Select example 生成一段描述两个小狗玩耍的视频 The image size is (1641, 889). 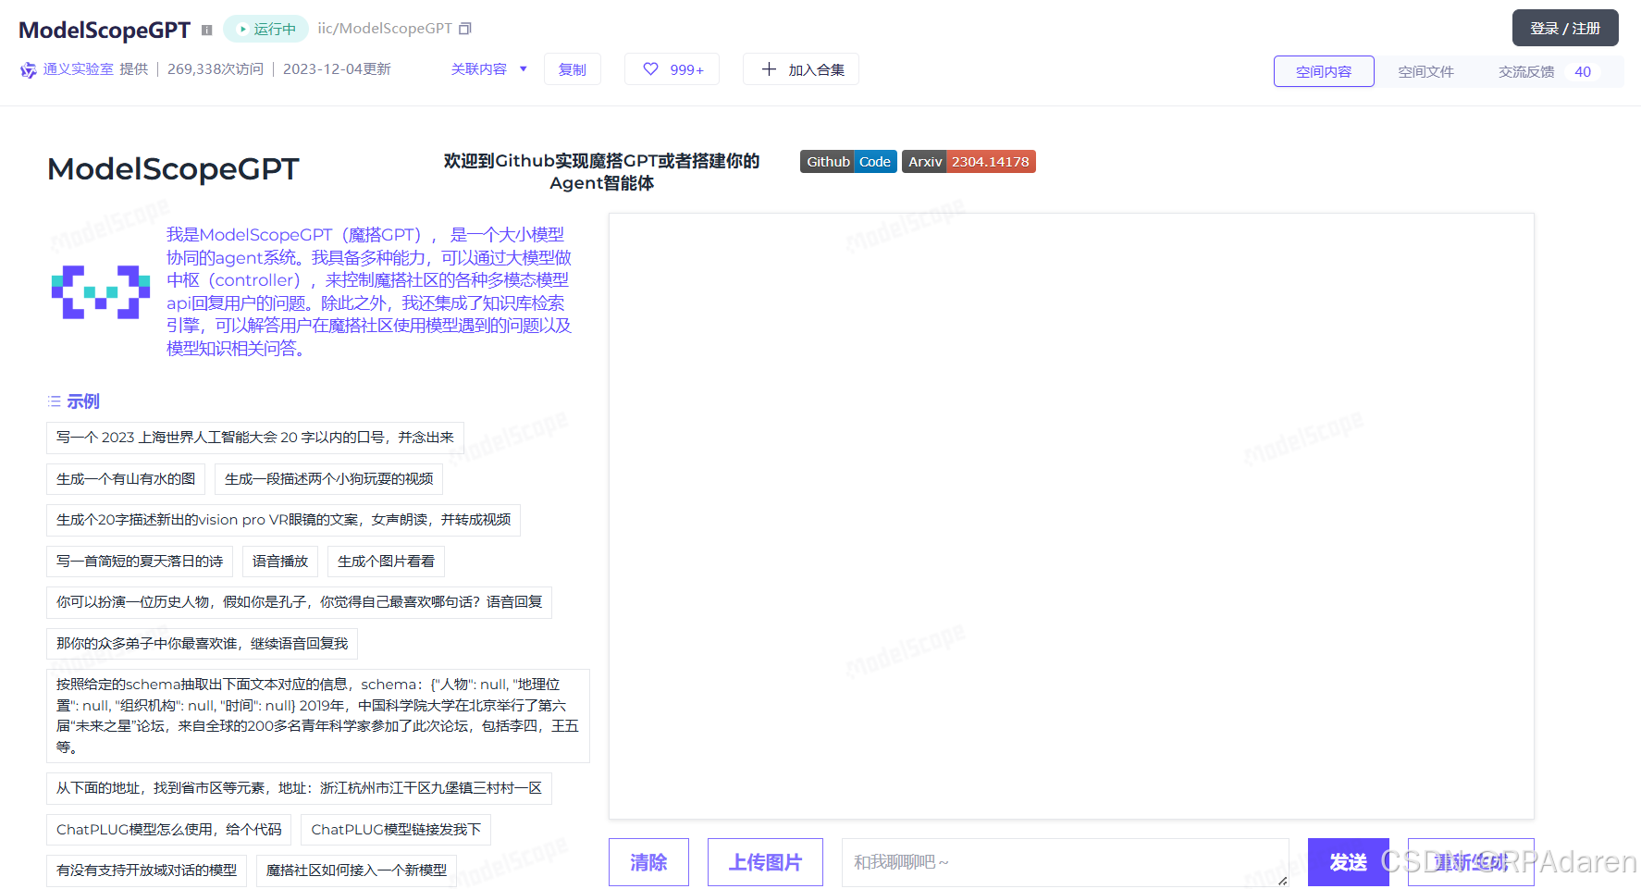click(x=329, y=479)
